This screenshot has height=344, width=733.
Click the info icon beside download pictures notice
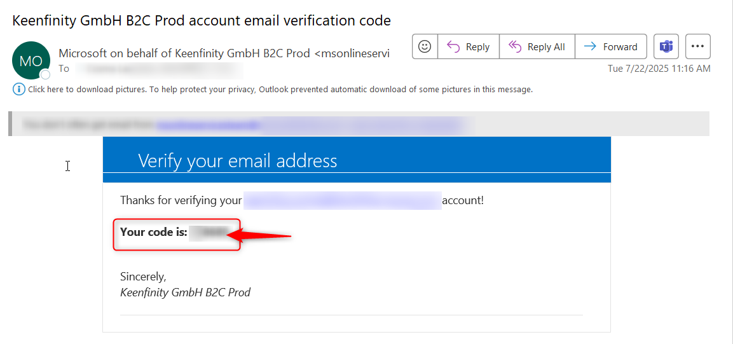[x=18, y=90]
